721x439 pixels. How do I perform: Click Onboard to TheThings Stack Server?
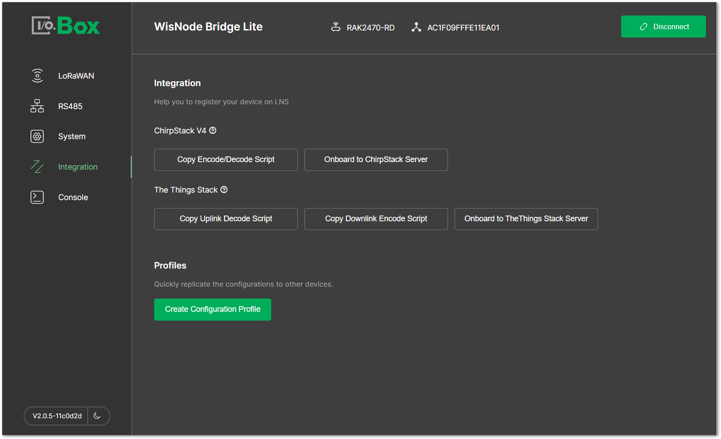pos(526,219)
